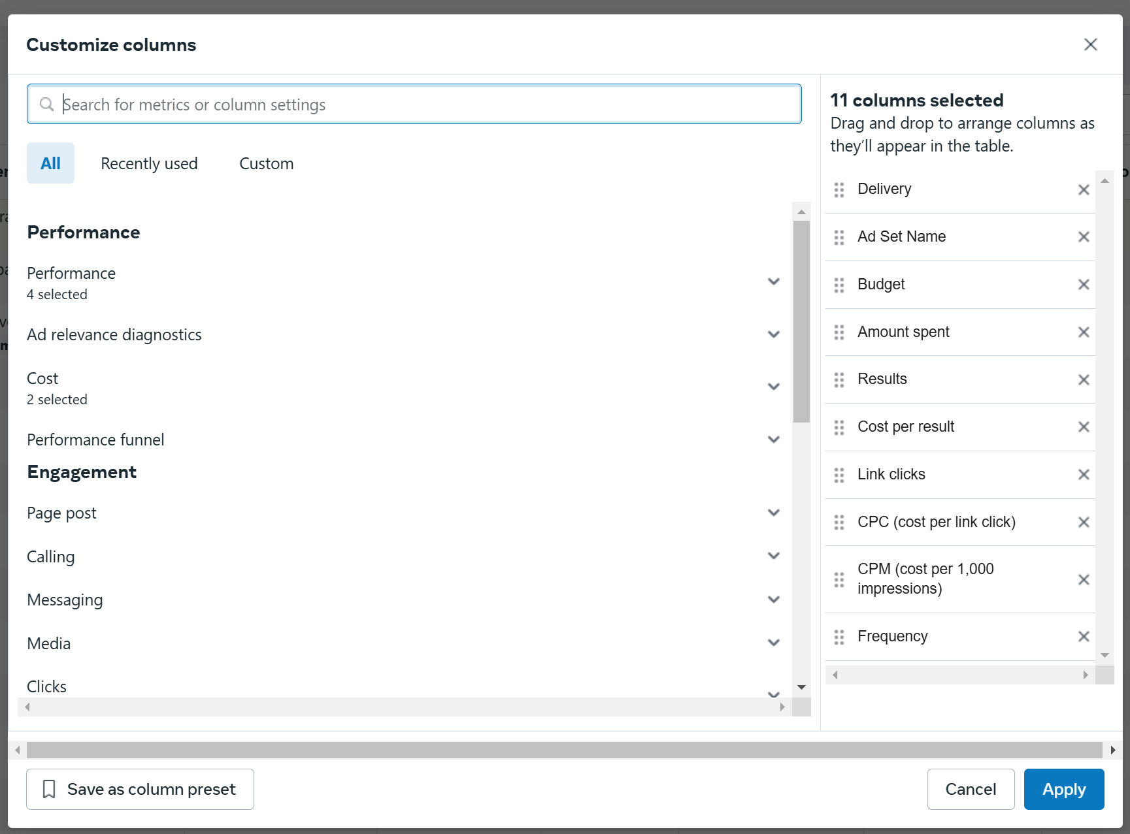Click the Ad Set Name column label
Image resolution: width=1130 pixels, height=834 pixels.
click(901, 236)
